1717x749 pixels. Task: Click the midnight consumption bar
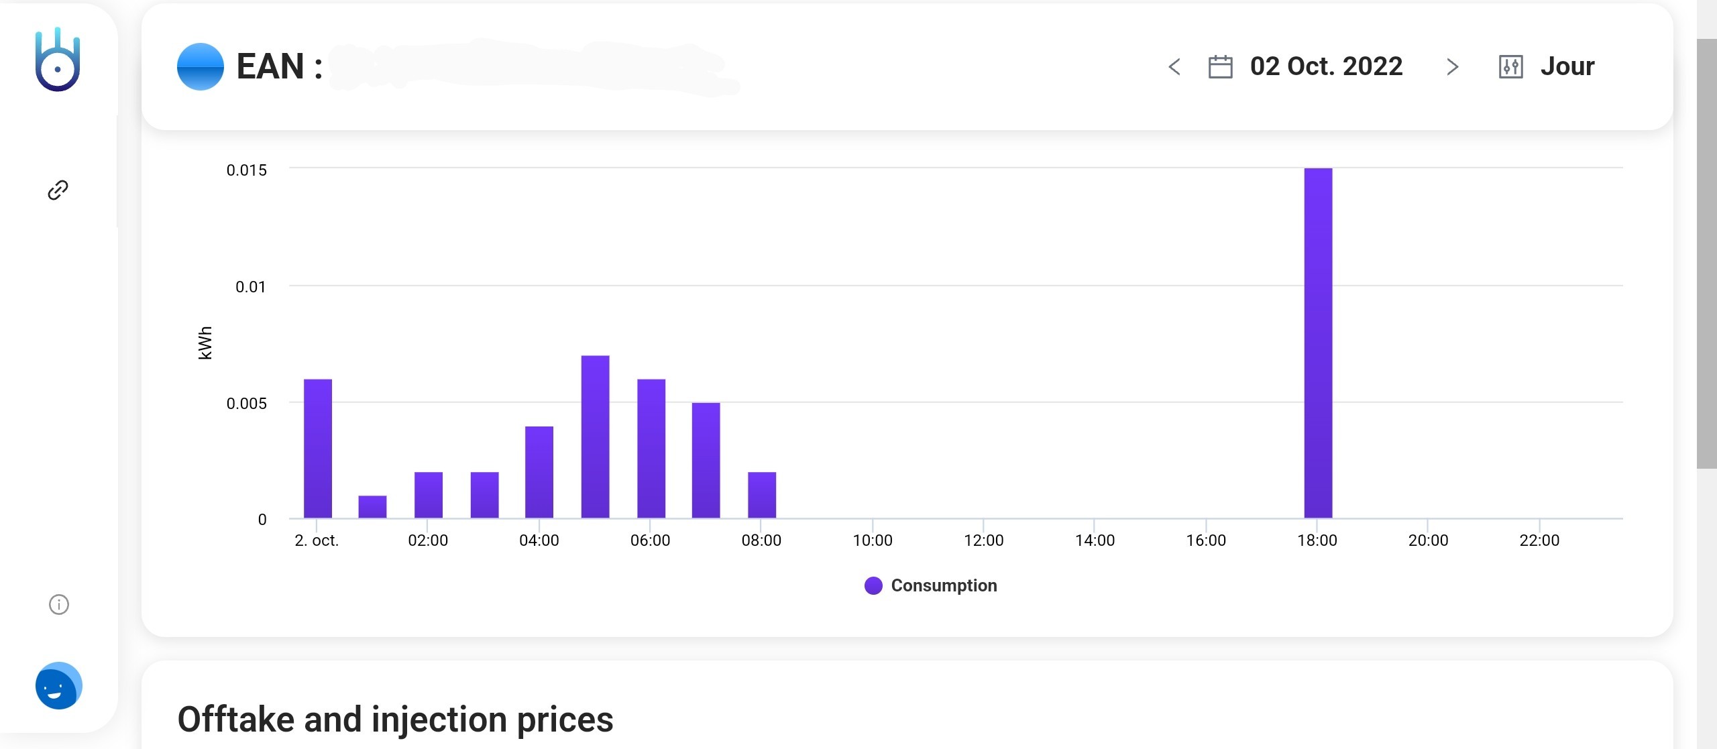pos(318,448)
